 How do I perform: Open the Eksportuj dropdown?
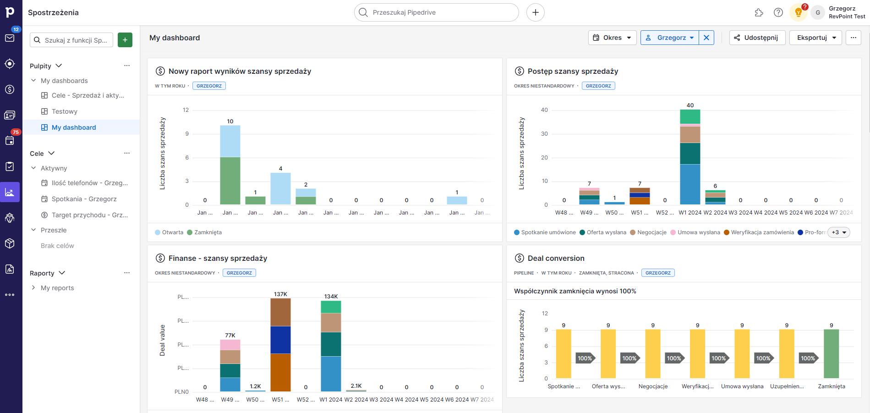(x=815, y=38)
